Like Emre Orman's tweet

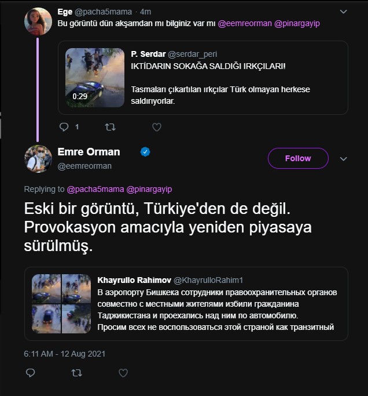(123, 373)
